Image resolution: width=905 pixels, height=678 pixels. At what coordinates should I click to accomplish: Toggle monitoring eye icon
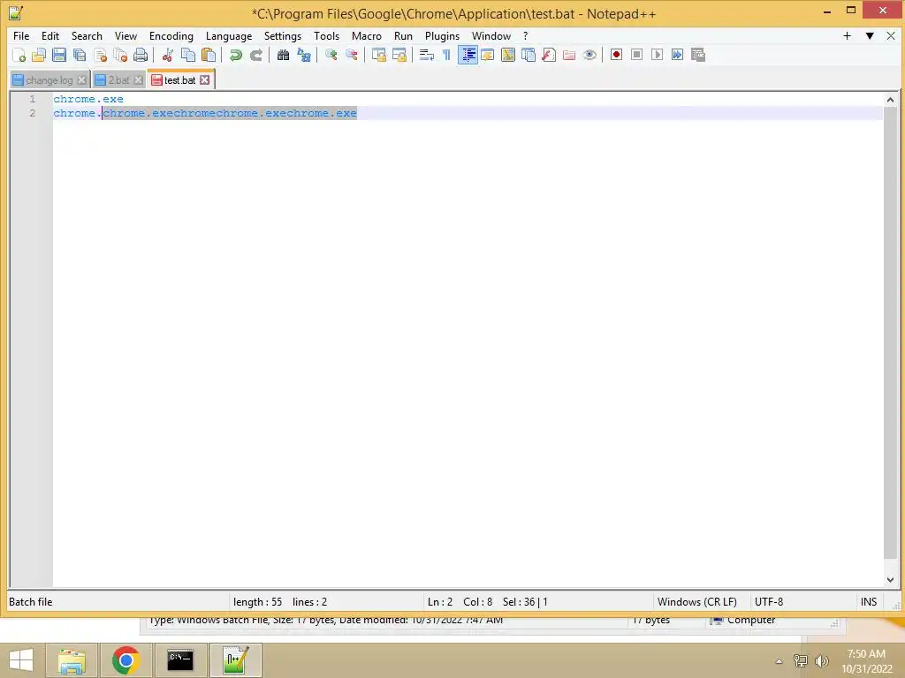(589, 55)
